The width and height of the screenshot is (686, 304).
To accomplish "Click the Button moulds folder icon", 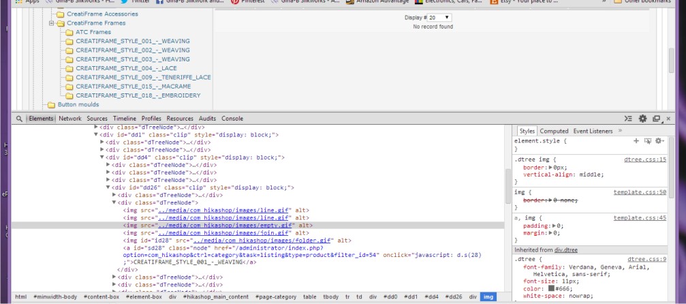I will click(x=51, y=105).
